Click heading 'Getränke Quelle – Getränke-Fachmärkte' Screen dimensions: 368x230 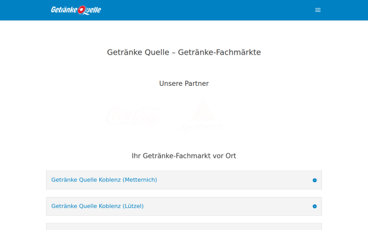point(184,52)
